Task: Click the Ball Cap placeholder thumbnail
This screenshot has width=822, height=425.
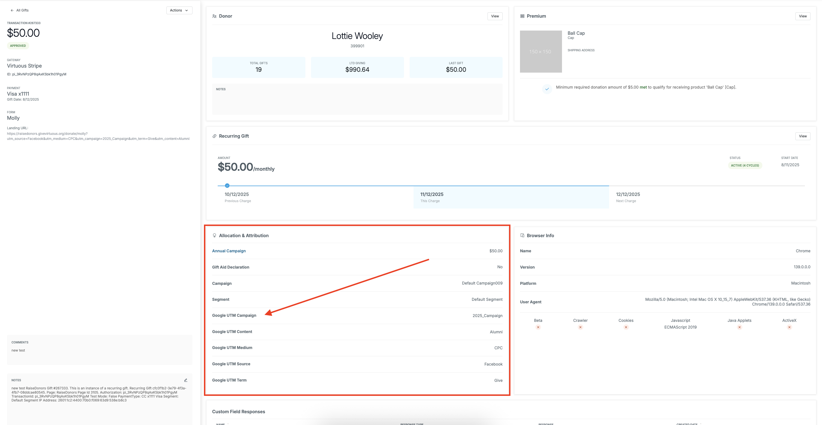Action: [541, 51]
